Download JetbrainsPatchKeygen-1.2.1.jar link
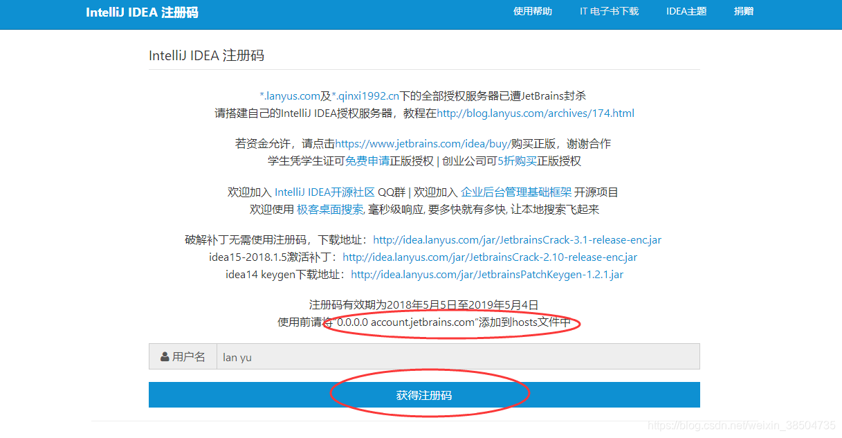This screenshot has width=842, height=438. click(x=487, y=275)
